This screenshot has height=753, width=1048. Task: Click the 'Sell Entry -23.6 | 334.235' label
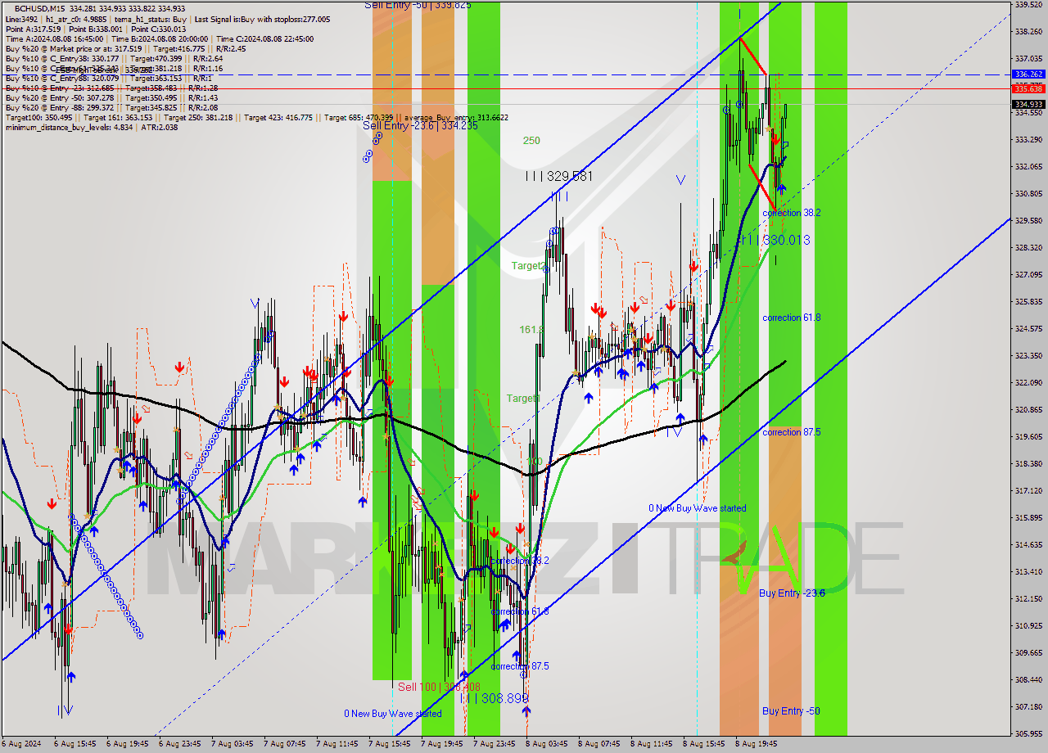tap(420, 125)
